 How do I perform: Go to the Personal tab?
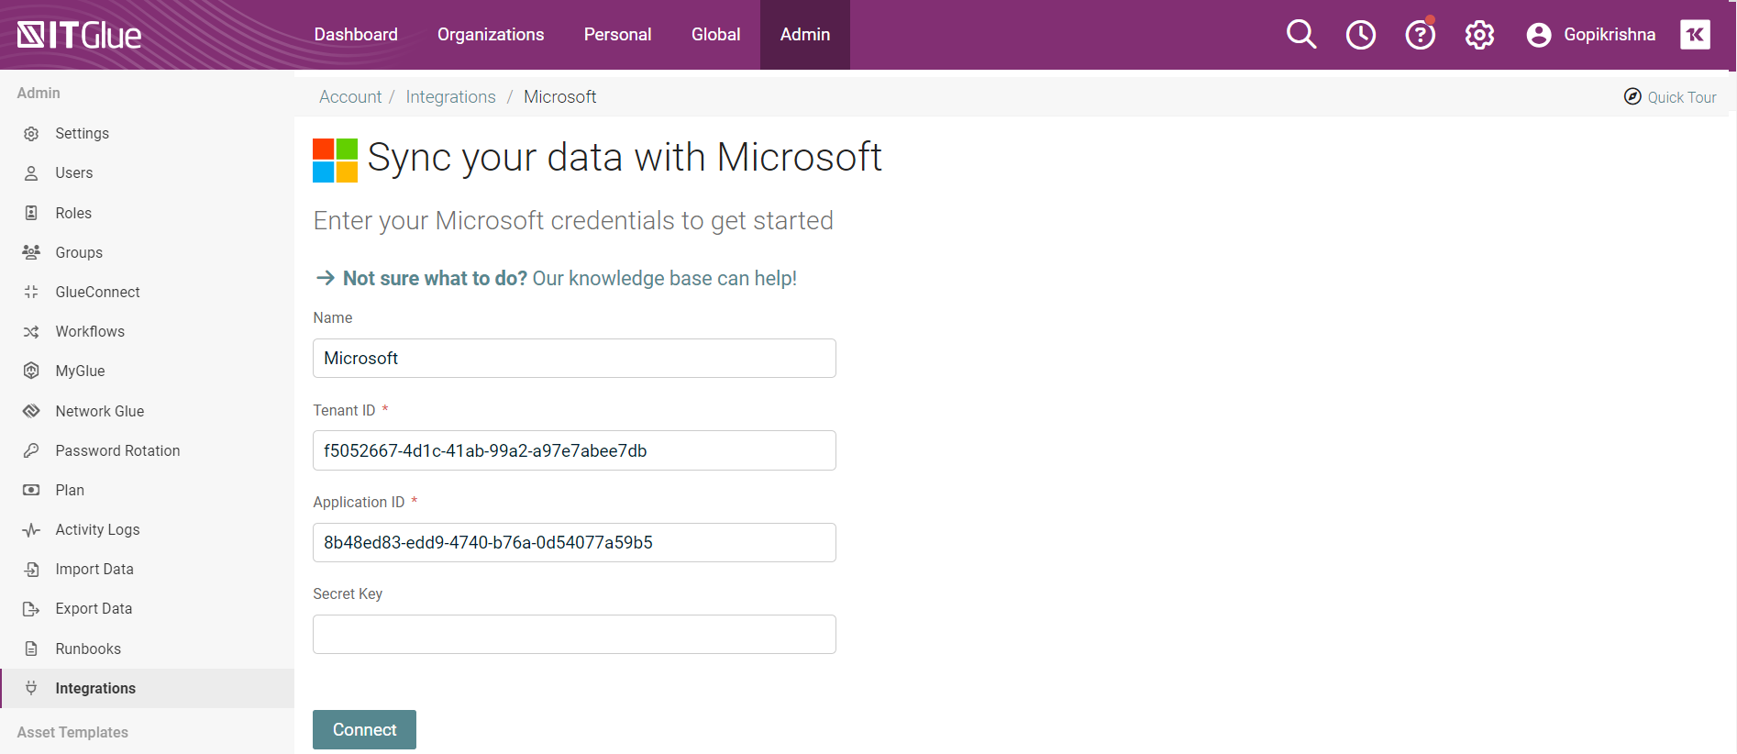617,35
